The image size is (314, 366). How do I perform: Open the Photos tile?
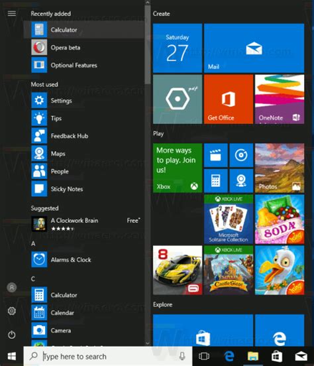coord(280,168)
